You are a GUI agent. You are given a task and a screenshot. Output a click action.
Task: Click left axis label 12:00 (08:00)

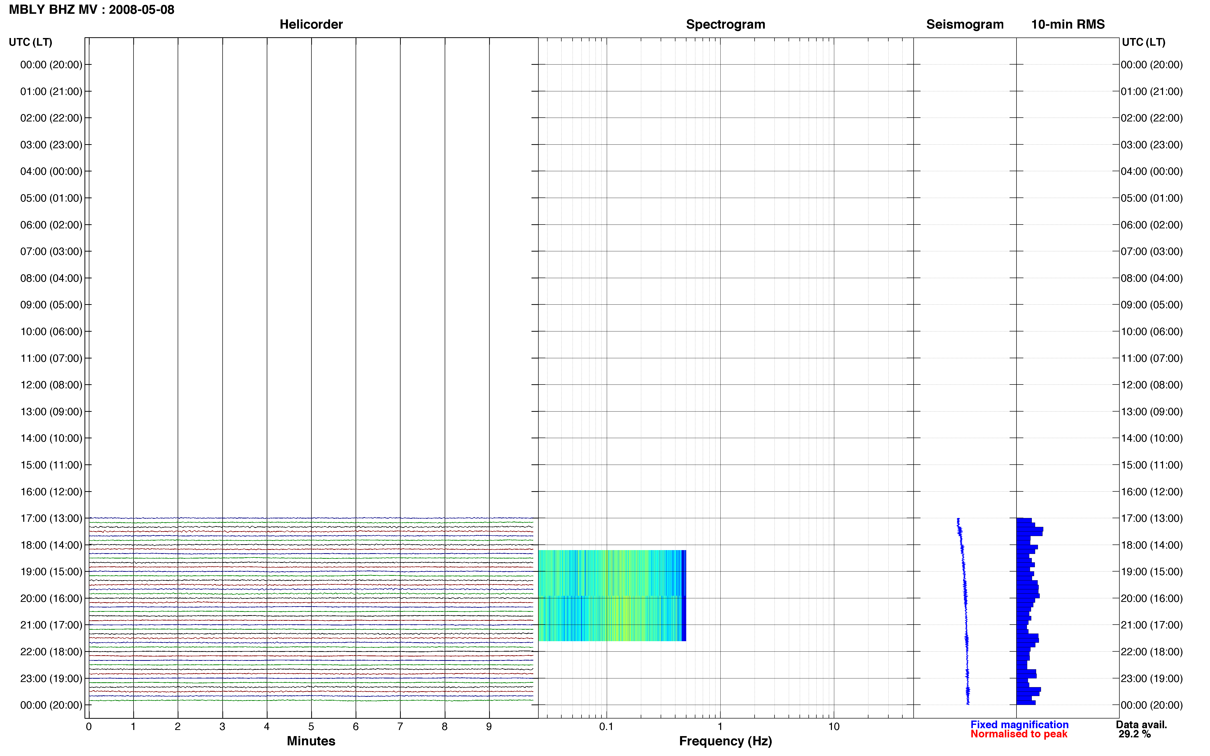(x=51, y=385)
